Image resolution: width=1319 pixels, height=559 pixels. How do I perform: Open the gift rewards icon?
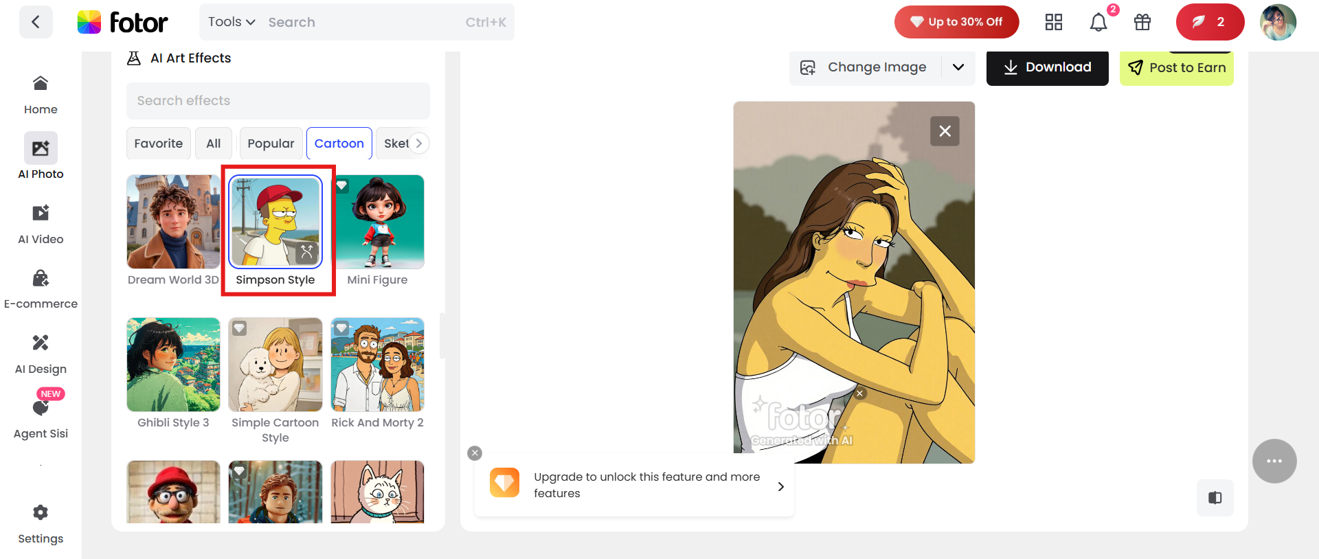(1142, 22)
